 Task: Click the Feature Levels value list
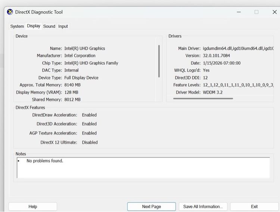tap(238, 85)
